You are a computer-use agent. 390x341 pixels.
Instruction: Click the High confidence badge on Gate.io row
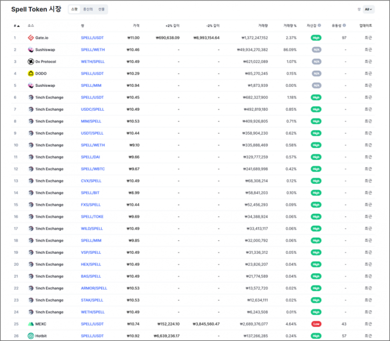click(x=316, y=38)
